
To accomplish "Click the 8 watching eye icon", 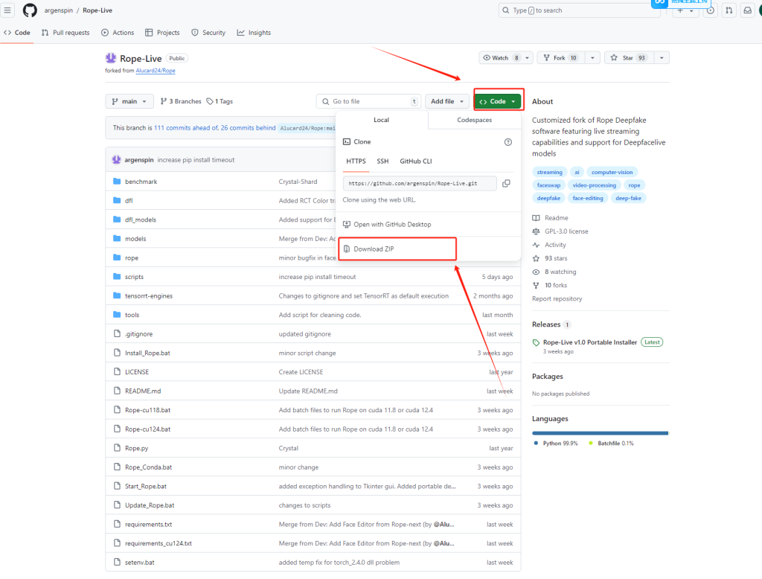I will [x=536, y=272].
